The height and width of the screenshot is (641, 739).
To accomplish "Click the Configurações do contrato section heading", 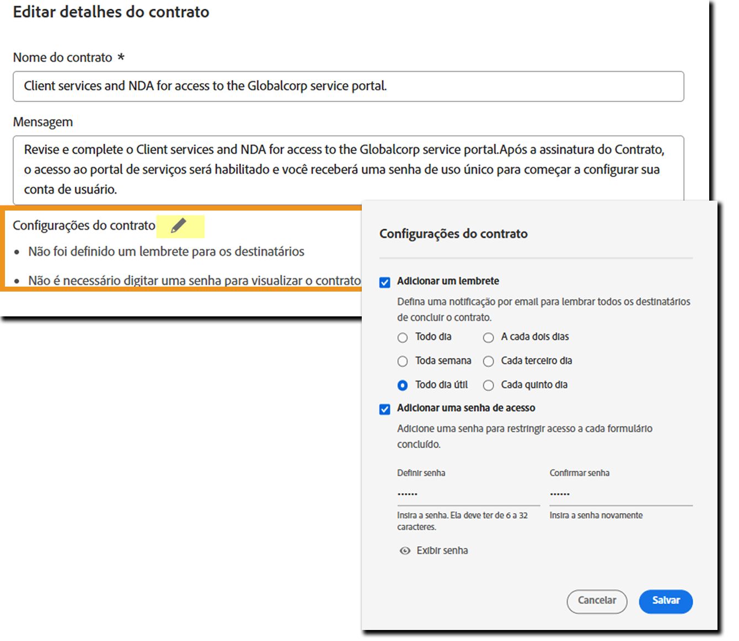I will pyautogui.click(x=84, y=225).
